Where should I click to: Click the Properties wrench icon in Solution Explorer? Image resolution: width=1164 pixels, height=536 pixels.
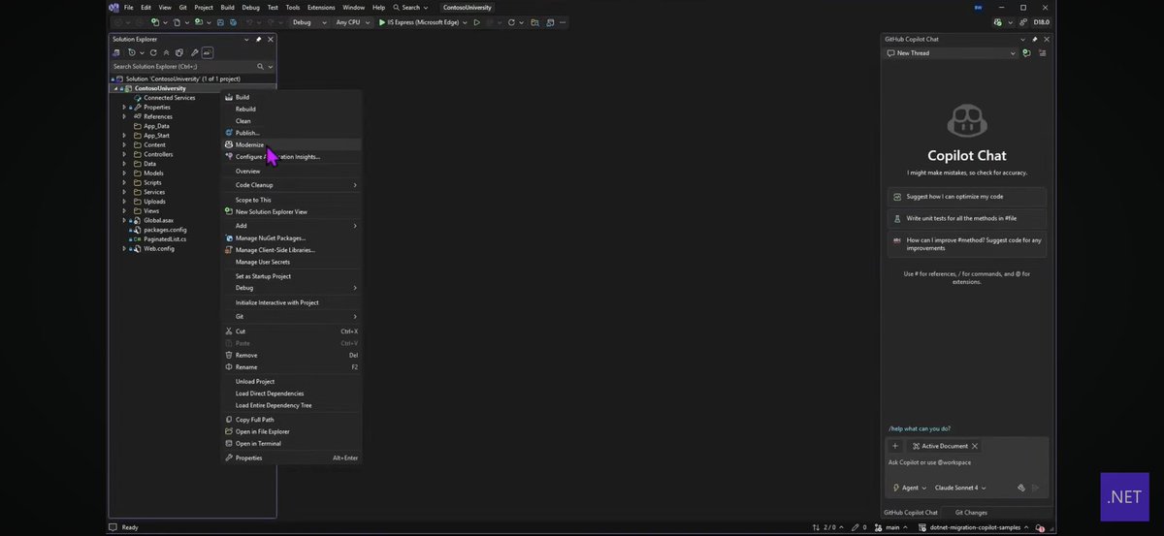click(194, 52)
